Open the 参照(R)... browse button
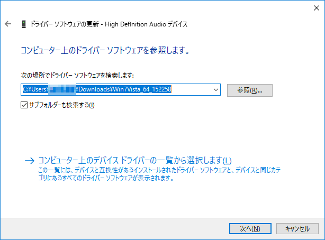 coord(250,90)
